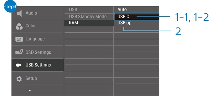Viewport: 218px width, 100px height.
Task: Open the Audio menu
Action: coord(31,13)
